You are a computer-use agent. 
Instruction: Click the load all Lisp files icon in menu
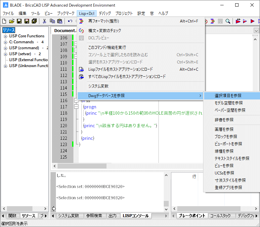click(x=81, y=77)
